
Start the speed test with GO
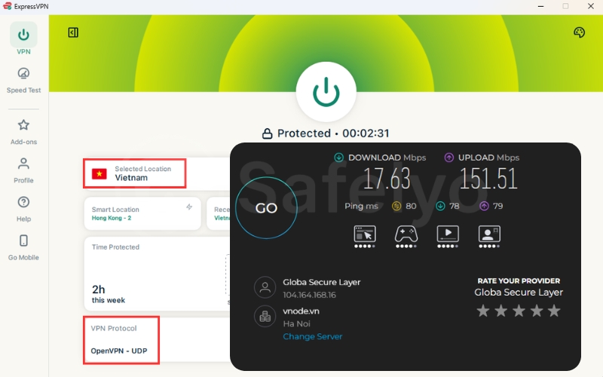266,208
